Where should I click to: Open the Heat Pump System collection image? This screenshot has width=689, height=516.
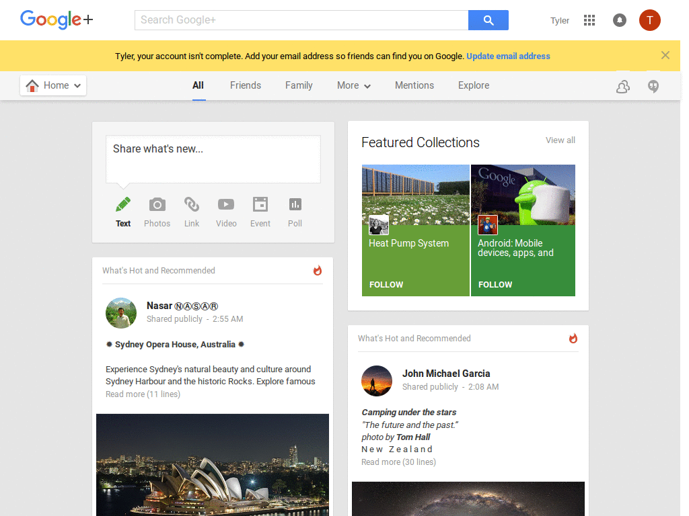coord(416,194)
